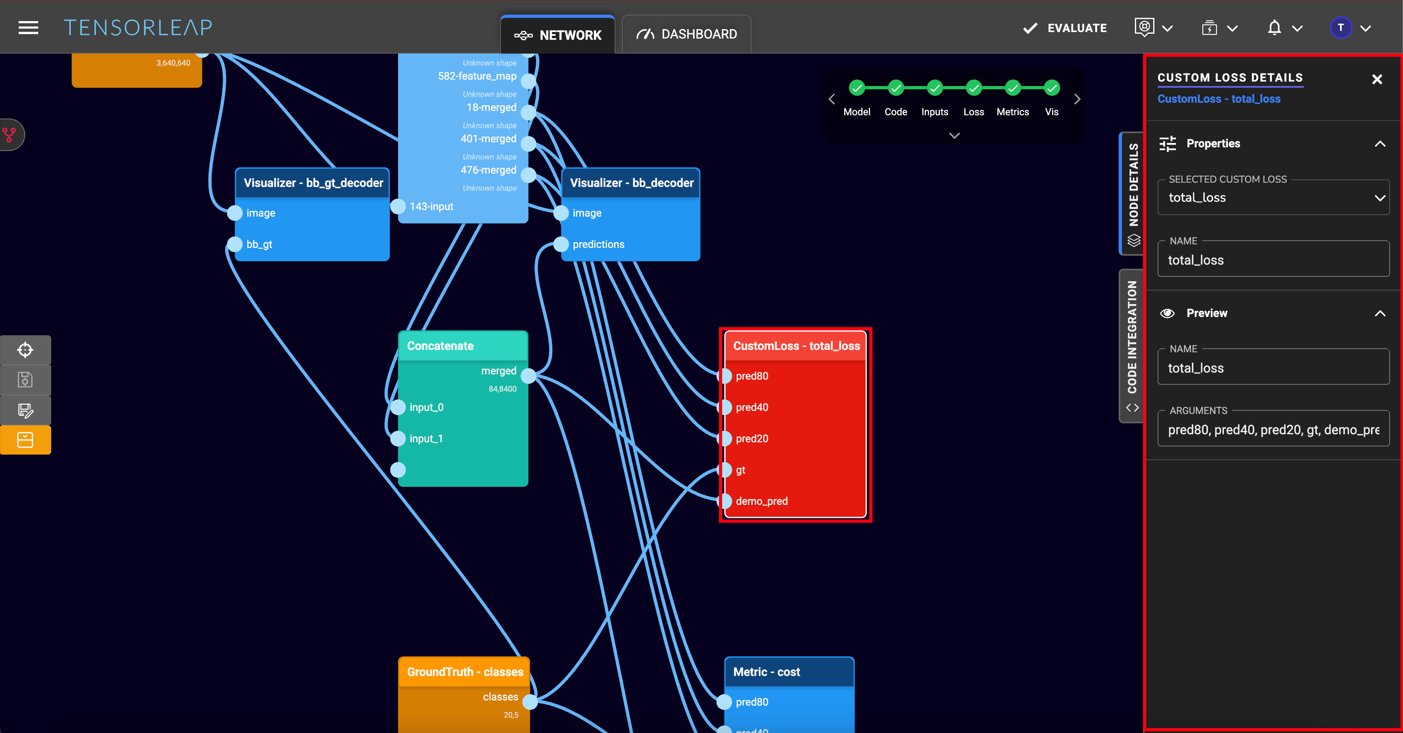Open the Selected Custom Loss dropdown
1403x733 pixels.
pos(1273,198)
